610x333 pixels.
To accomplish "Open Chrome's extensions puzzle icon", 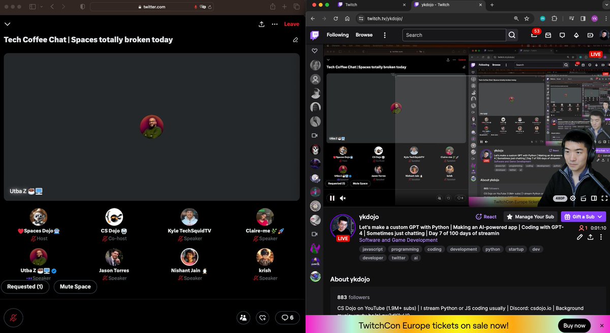I will click(x=554, y=18).
